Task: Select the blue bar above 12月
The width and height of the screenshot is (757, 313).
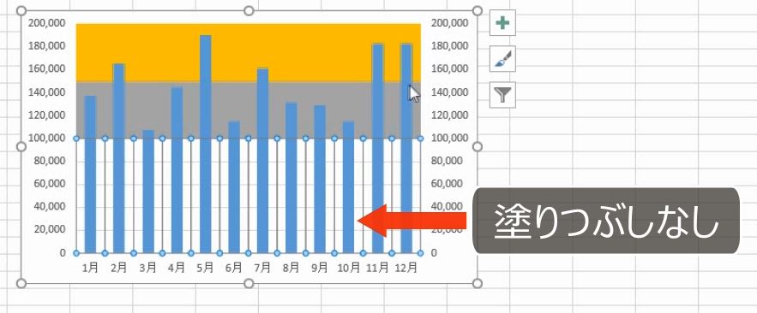Action: 406,148
